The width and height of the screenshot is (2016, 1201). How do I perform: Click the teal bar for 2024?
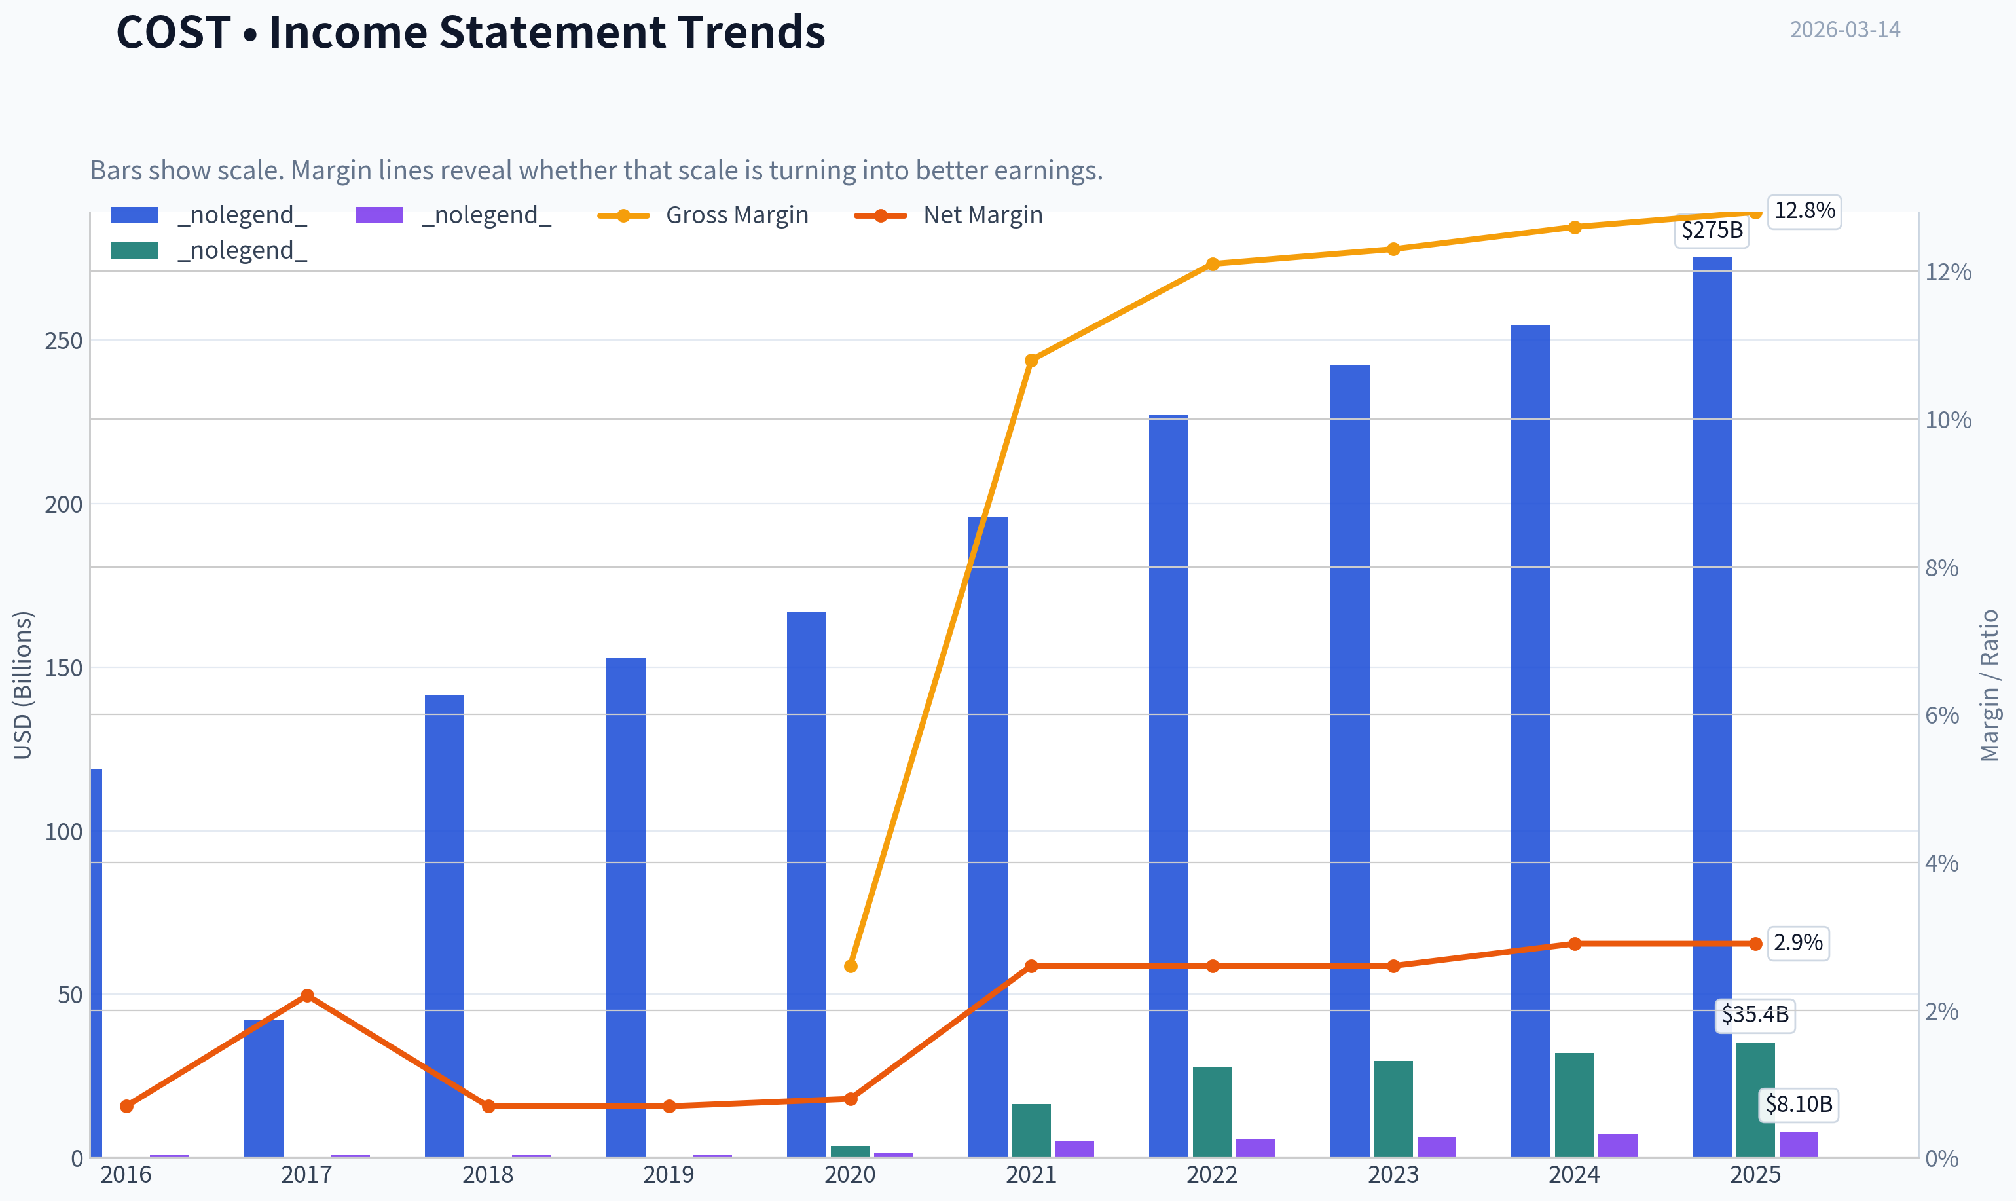click(1574, 1105)
